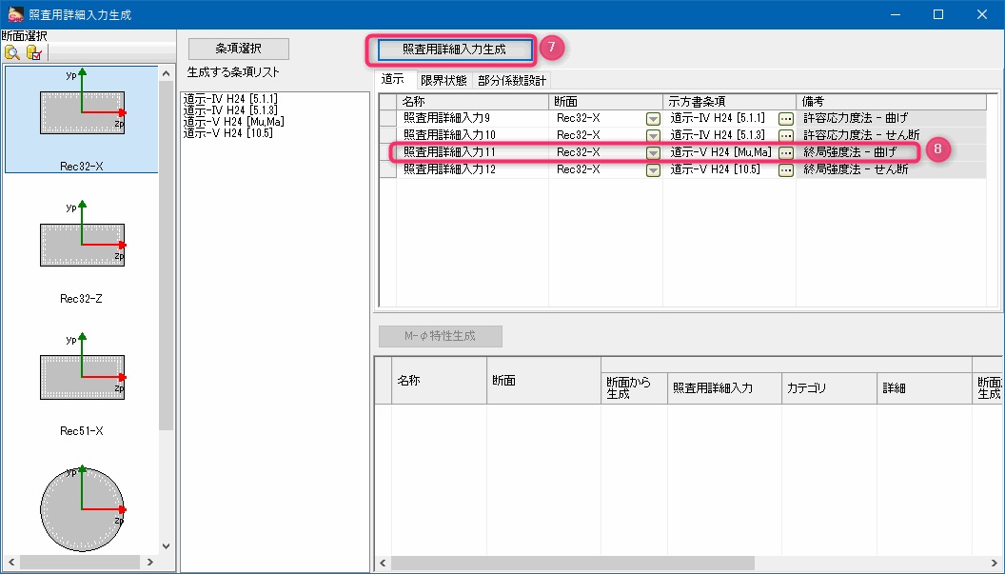The width and height of the screenshot is (1005, 574).
Task: Select 道示-IV H24 [5.1.1] in 生成する条項リスト
Action: [x=230, y=99]
